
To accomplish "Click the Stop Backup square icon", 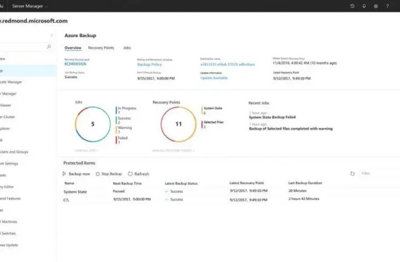I will pos(98,174).
